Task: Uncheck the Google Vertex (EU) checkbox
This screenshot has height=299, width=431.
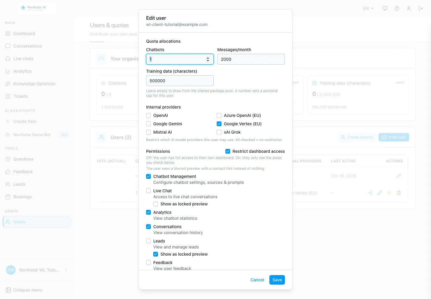Action: click(219, 124)
